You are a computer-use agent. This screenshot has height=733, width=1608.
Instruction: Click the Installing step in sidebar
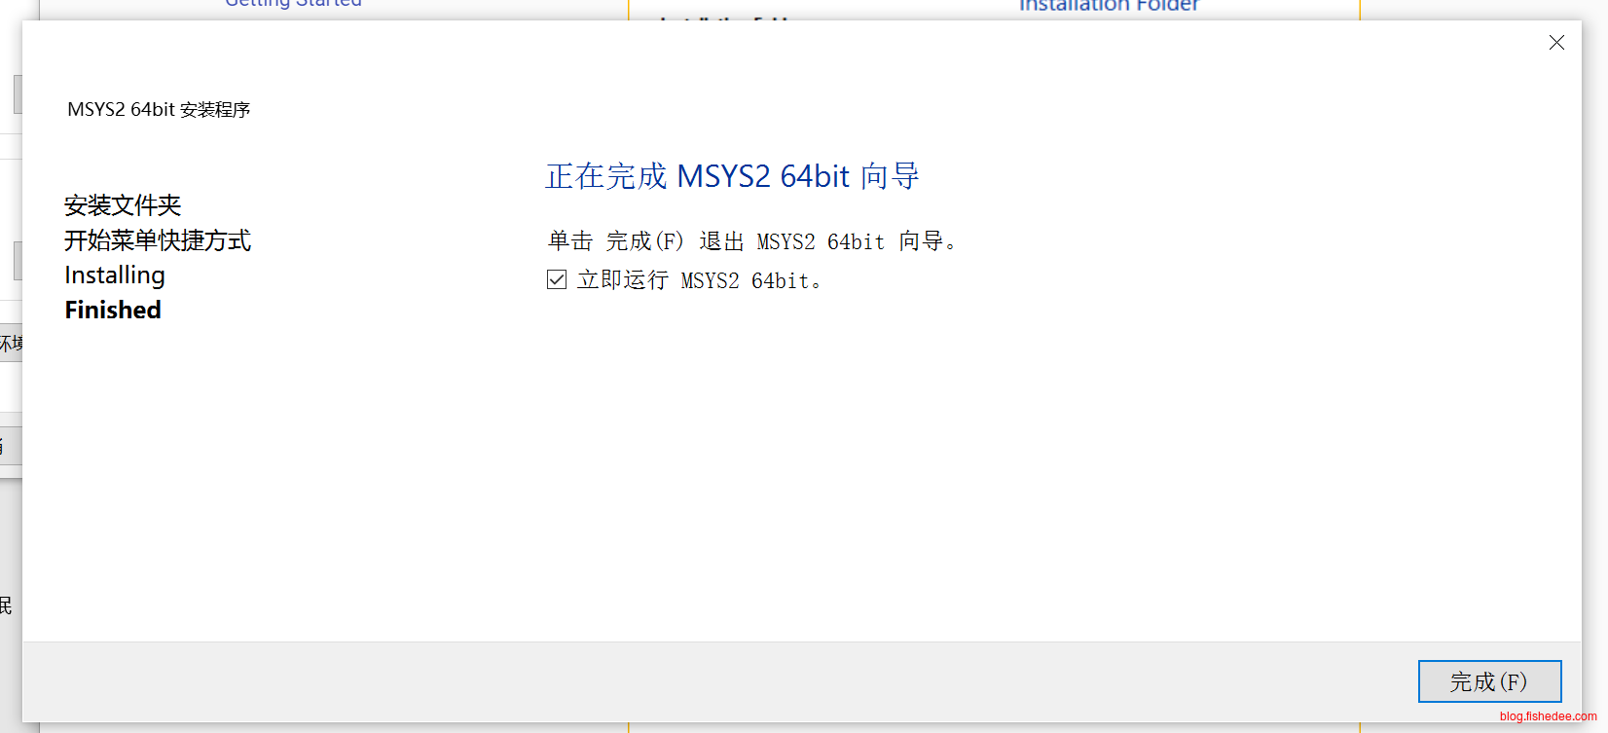115,275
